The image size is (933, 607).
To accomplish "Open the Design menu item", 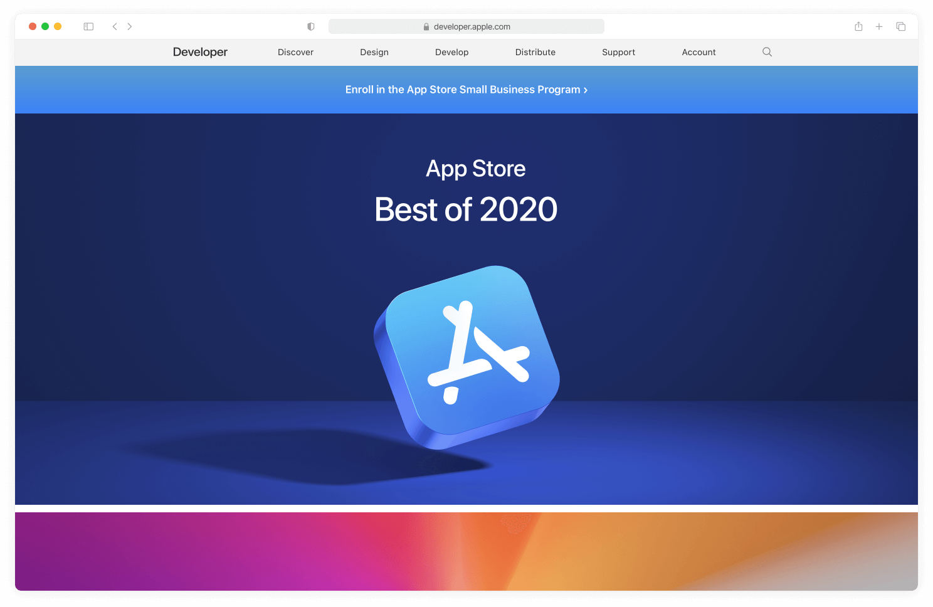I will [374, 52].
